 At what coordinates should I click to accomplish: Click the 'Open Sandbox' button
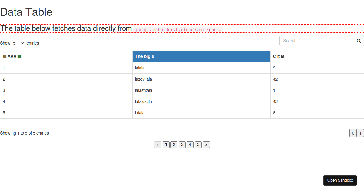340,180
